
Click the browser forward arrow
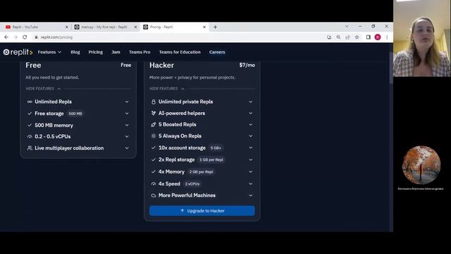tap(16, 37)
